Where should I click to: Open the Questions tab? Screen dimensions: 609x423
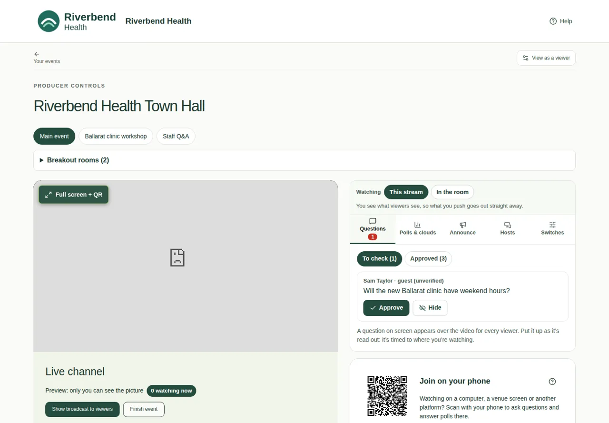click(373, 229)
